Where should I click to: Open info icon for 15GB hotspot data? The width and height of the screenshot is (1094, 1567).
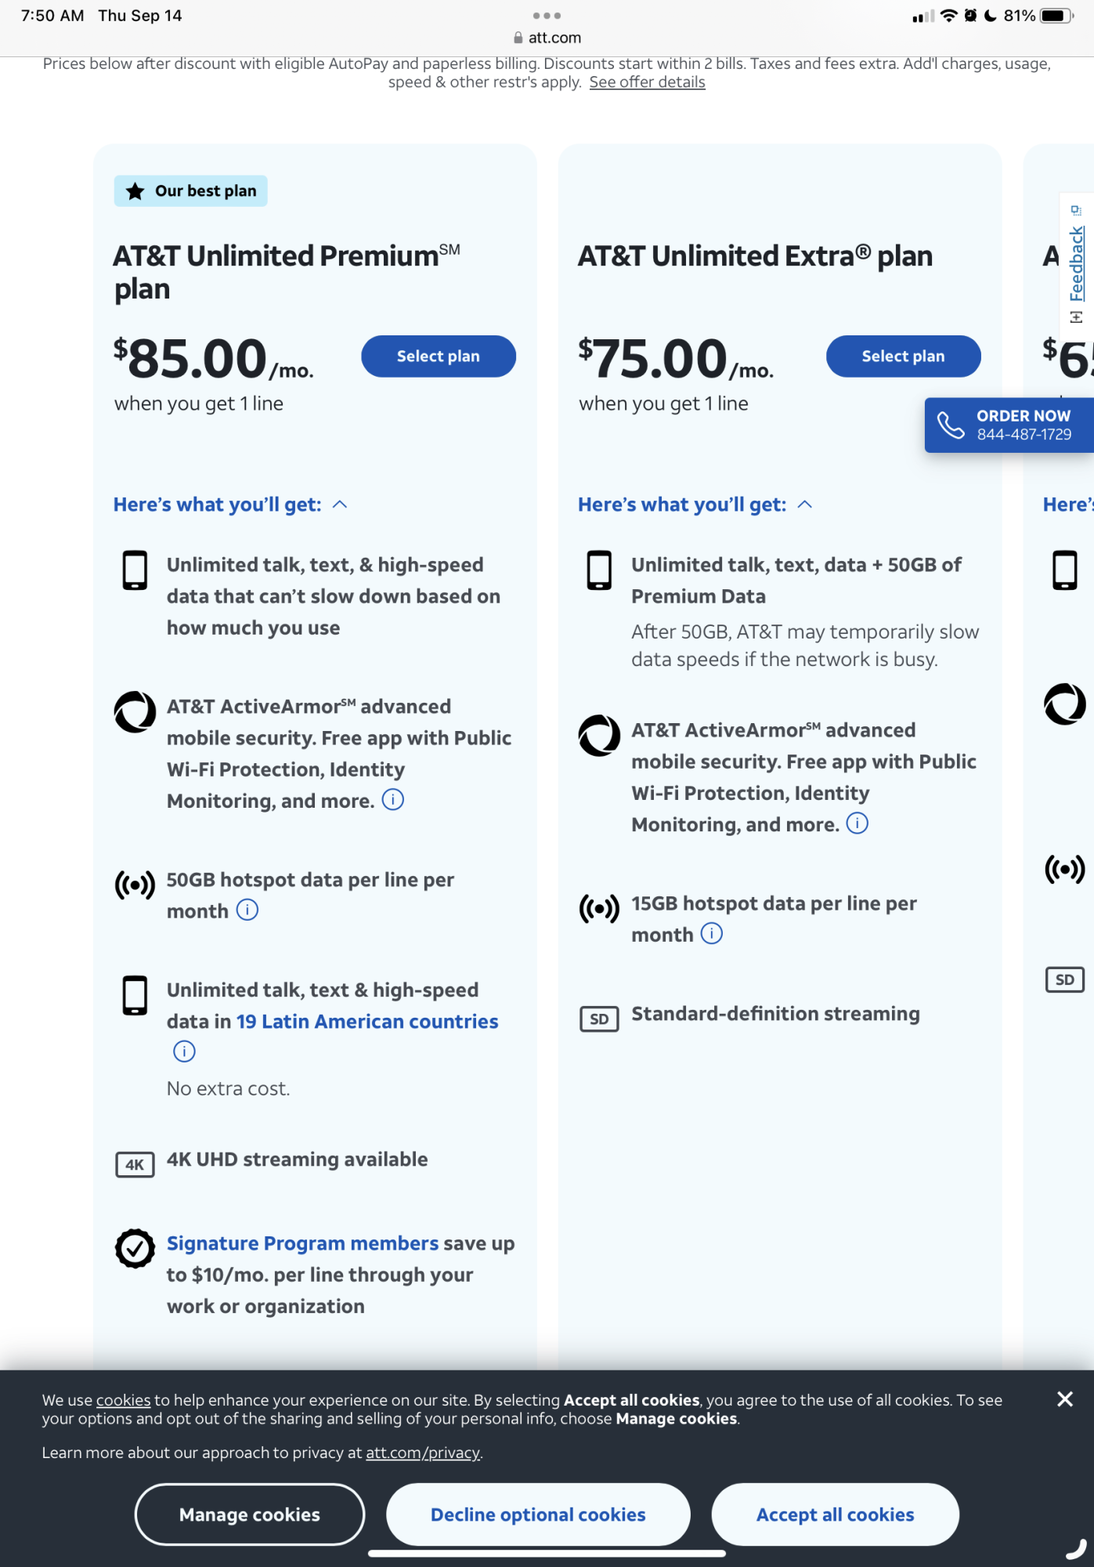tap(712, 934)
